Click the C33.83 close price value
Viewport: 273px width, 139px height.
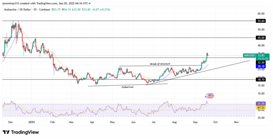coord(86,10)
